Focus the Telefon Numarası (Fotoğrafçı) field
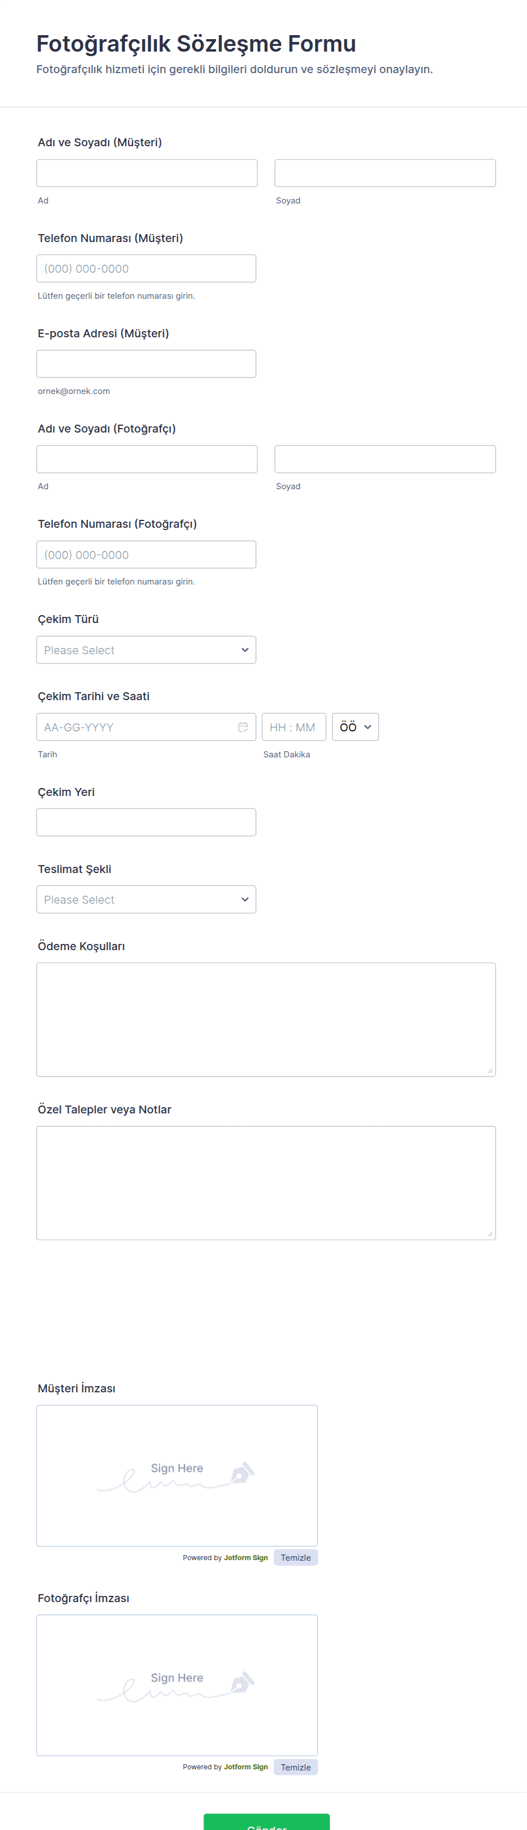This screenshot has height=1830, width=527. [x=146, y=555]
